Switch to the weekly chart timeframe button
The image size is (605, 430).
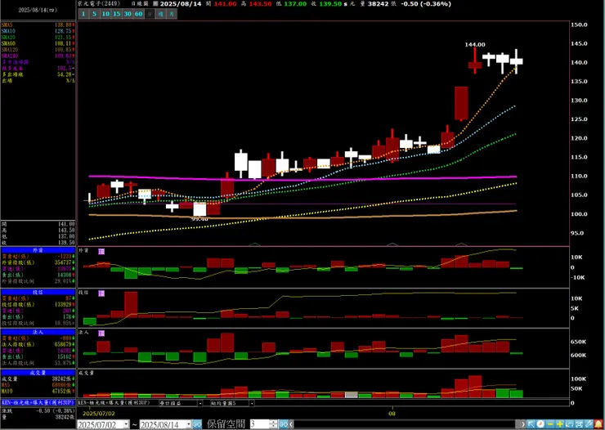(x=160, y=14)
